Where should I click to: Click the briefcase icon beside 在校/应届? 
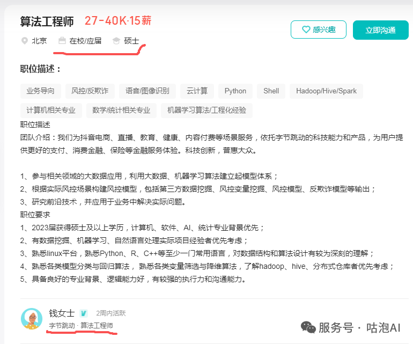[x=62, y=41]
